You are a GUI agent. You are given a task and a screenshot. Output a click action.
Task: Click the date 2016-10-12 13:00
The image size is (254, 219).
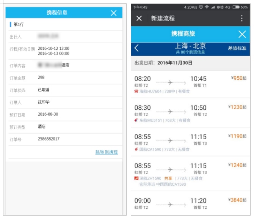tap(53, 48)
